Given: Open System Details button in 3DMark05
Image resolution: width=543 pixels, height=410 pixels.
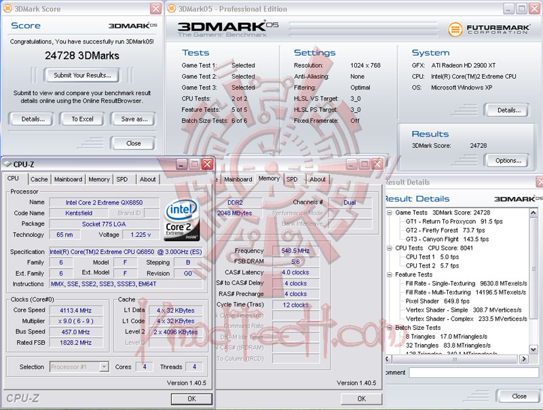Looking at the screenshot, I should pyautogui.click(x=508, y=110).
